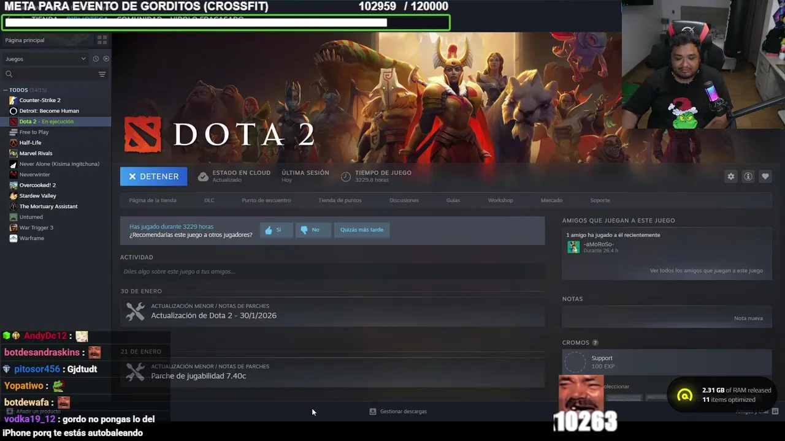This screenshot has width=785, height=441.
Task: Open Gestionar descargas
Action: coord(398,412)
